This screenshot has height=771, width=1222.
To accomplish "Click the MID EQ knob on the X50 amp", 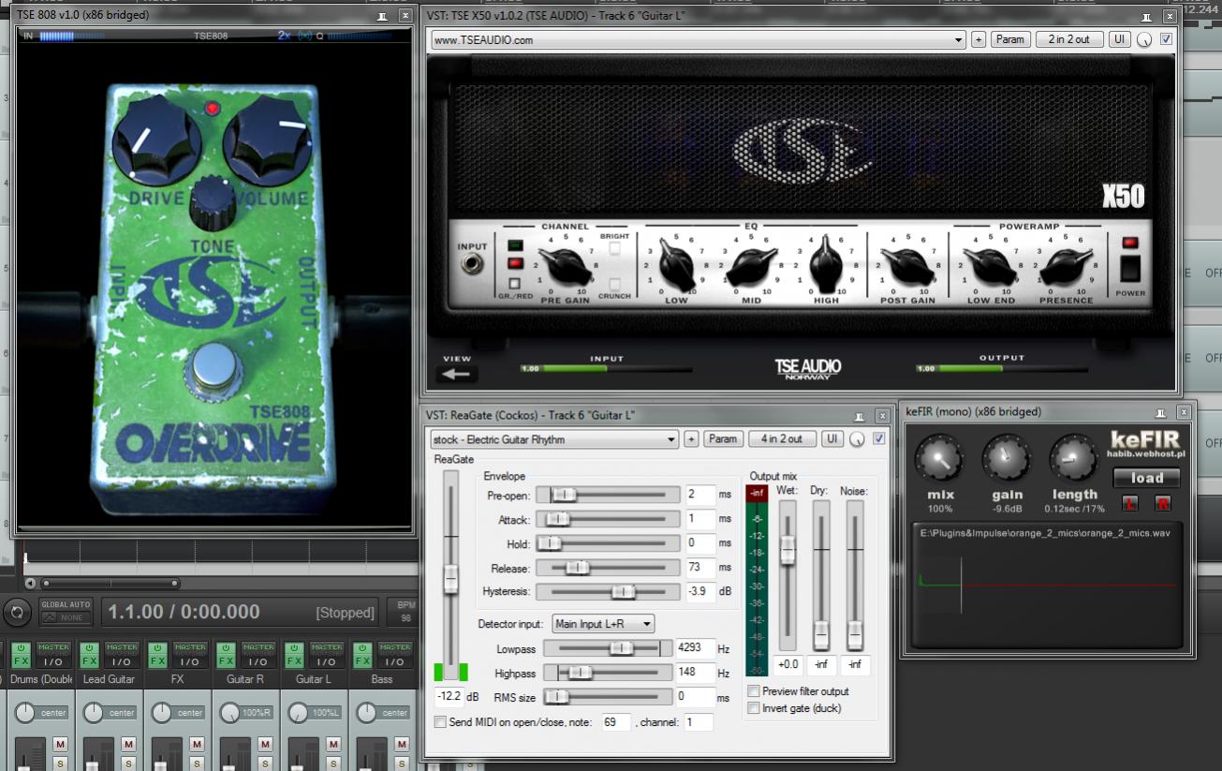I will 752,266.
